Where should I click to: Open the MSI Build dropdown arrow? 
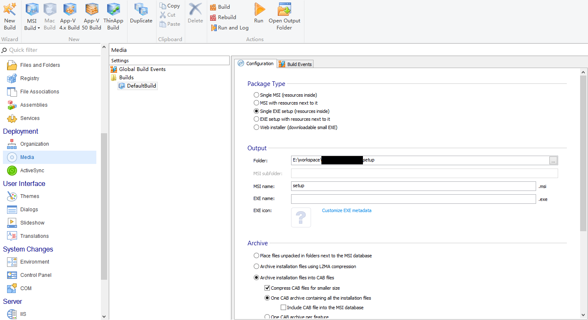(39, 28)
